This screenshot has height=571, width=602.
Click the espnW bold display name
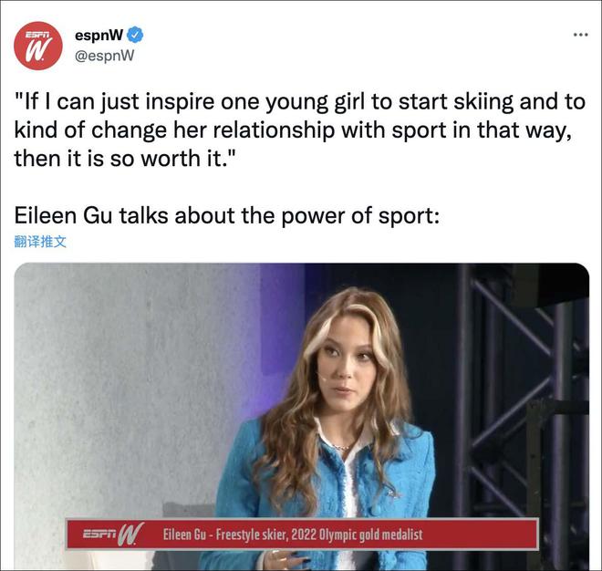pos(99,35)
